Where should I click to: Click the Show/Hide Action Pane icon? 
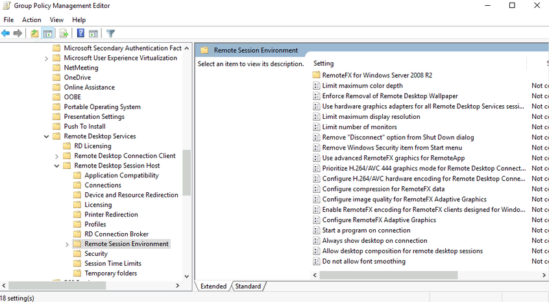tap(93, 33)
